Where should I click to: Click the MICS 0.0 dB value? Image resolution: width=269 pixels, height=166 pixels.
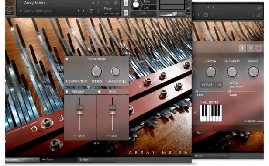click(112, 136)
